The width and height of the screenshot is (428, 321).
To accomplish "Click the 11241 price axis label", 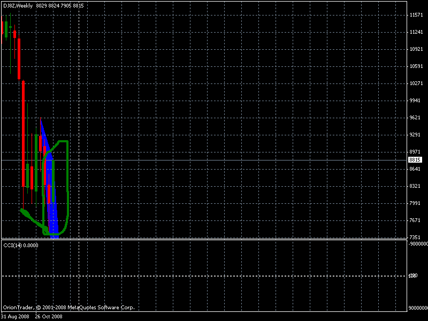I will point(416,32).
